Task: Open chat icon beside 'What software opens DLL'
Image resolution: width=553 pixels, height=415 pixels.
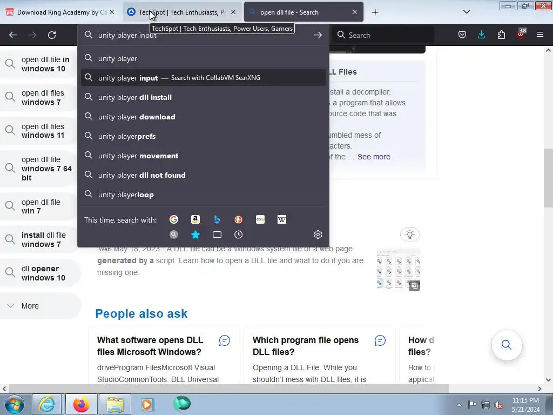Action: click(x=225, y=340)
